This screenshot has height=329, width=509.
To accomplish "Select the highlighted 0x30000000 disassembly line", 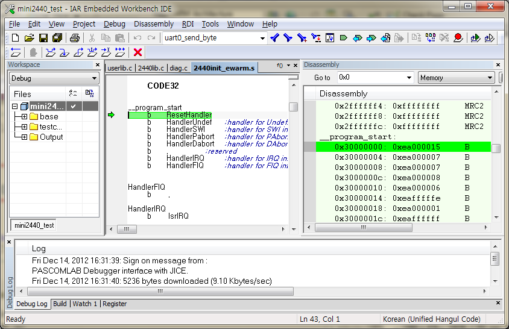I will pyautogui.click(x=403, y=147).
